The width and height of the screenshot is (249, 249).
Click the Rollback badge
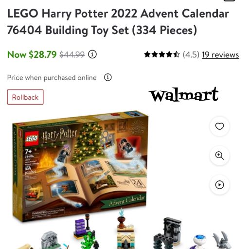(25, 97)
